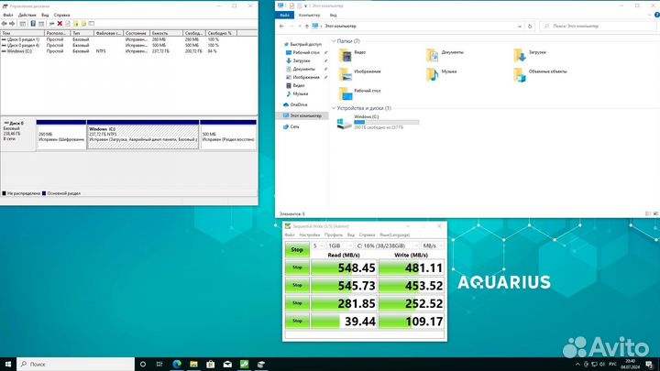Image resolution: width=660 pixels, height=371 pixels.
Task: Open the Mail app from the taskbar
Action: pos(227,364)
